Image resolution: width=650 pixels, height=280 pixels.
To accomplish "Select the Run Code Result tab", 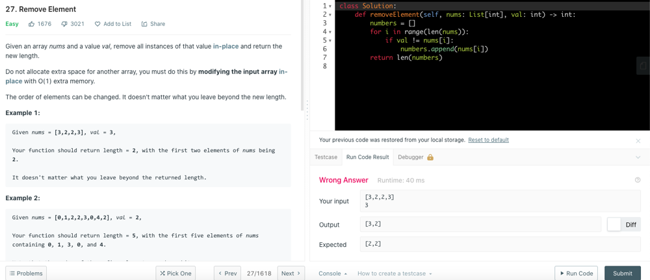I will [x=367, y=157].
